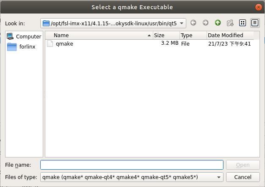Create a new folder
The height and width of the screenshot is (187, 265).
tap(230, 23)
